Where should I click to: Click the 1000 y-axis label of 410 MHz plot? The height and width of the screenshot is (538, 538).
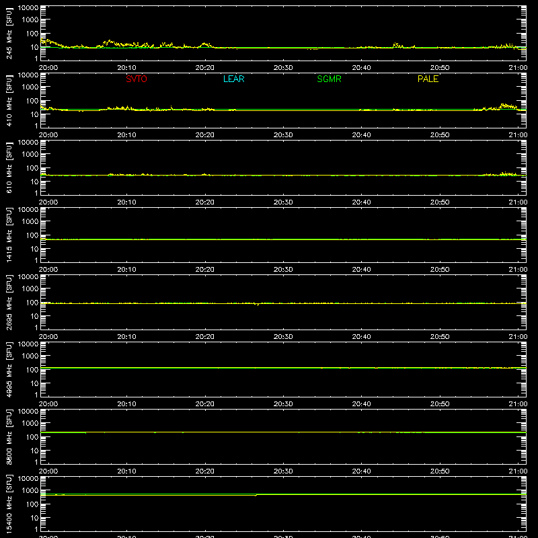tap(30, 87)
